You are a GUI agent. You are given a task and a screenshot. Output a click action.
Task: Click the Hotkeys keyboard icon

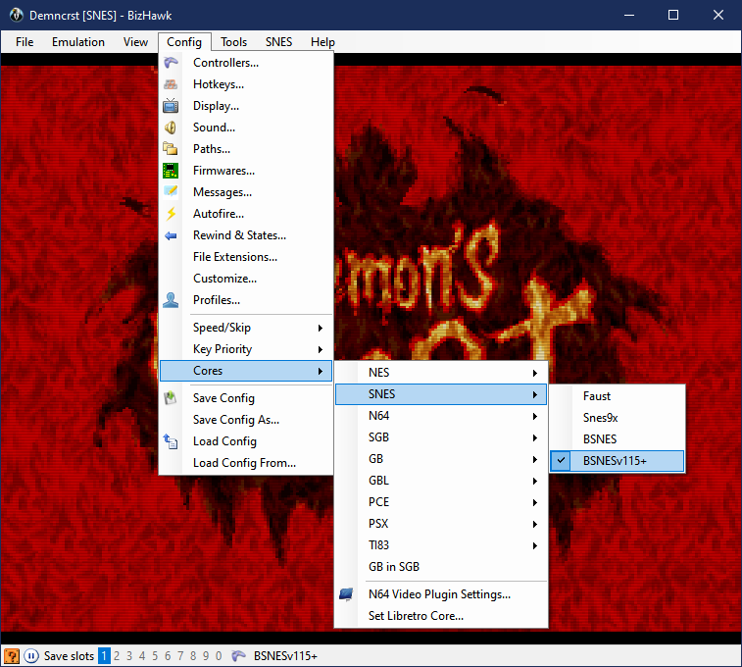172,84
